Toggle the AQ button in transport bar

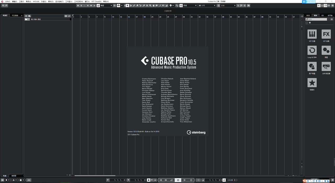pyautogui.click(x=29, y=180)
